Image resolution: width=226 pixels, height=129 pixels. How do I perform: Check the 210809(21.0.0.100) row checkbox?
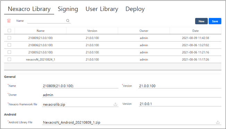(9, 38)
